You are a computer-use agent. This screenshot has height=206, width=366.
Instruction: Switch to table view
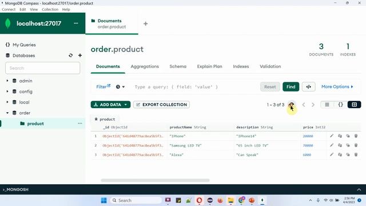(x=355, y=105)
